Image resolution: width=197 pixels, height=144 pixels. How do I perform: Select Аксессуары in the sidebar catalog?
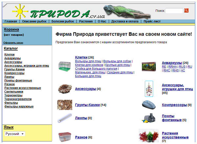(13, 62)
